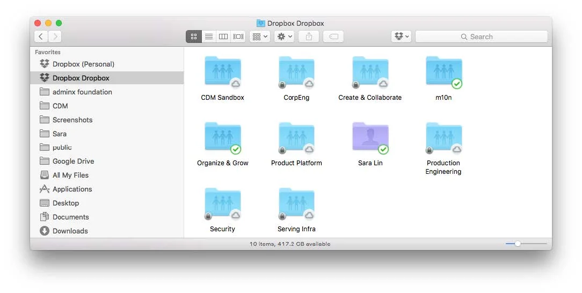Screen dimensions: 582x293
Task: Go forward with the right arrow
Action: tap(55, 36)
